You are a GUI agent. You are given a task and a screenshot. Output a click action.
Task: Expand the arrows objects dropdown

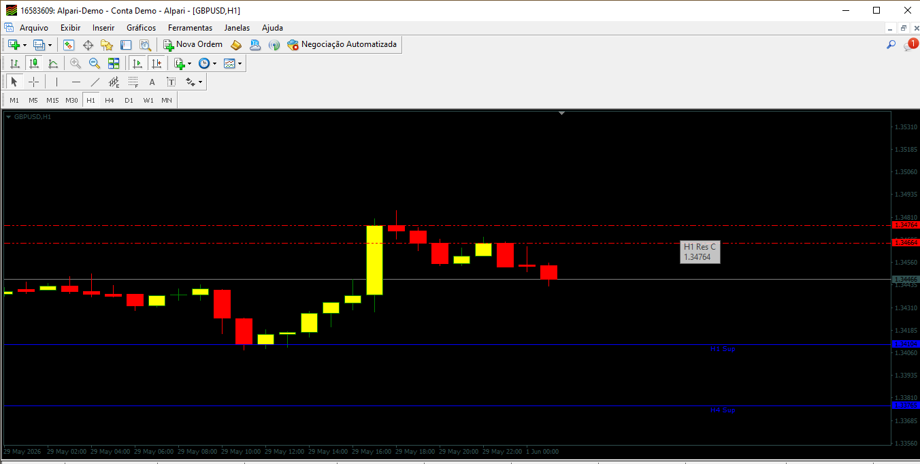200,82
